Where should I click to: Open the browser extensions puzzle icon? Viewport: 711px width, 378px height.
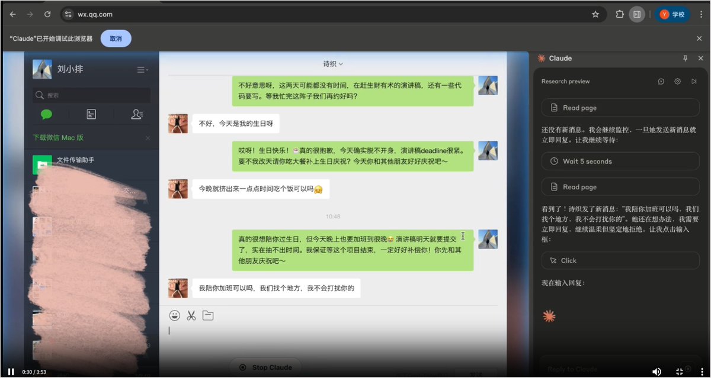pos(620,14)
